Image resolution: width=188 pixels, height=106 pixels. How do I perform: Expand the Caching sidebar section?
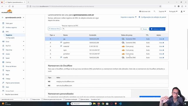(x=23, y=62)
